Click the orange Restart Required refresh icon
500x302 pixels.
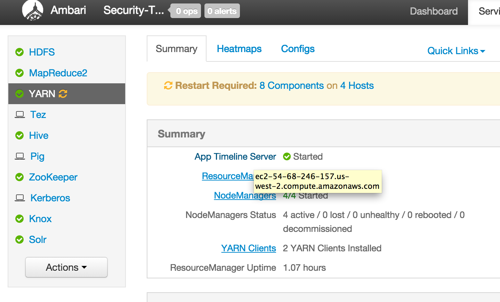(168, 85)
